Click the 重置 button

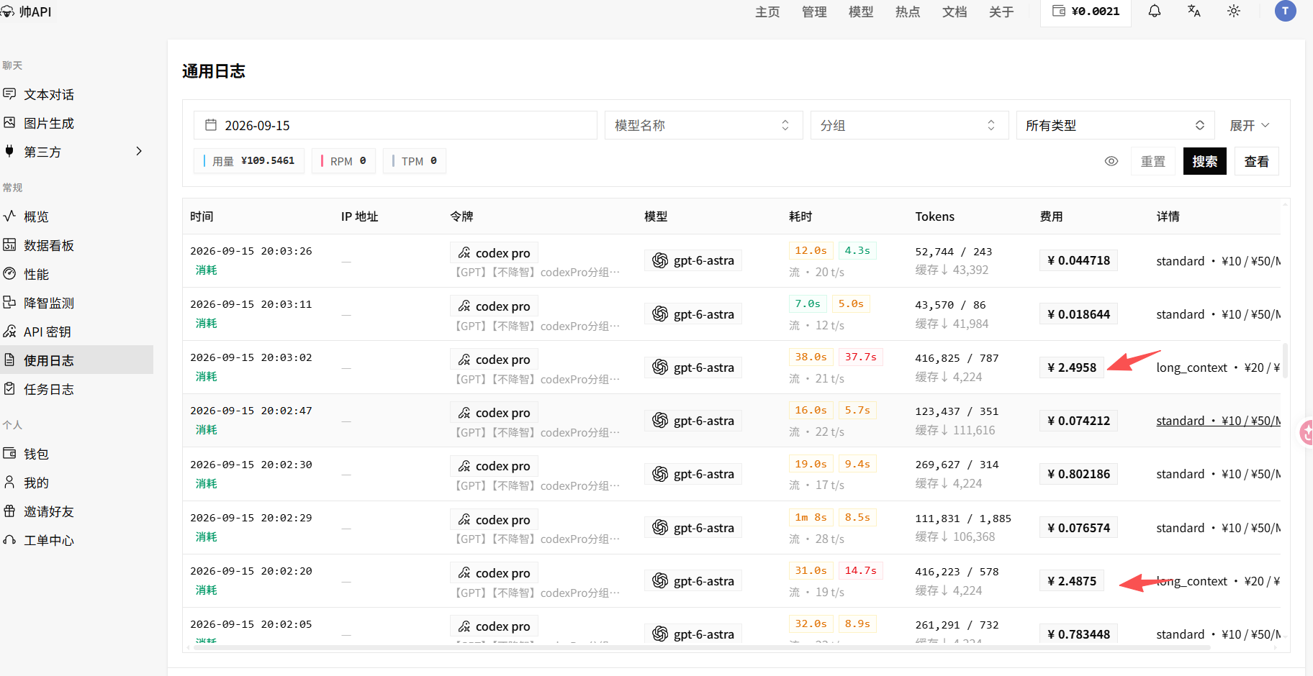point(1153,161)
